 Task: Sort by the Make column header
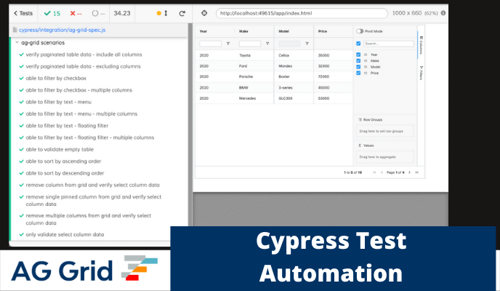243,31
